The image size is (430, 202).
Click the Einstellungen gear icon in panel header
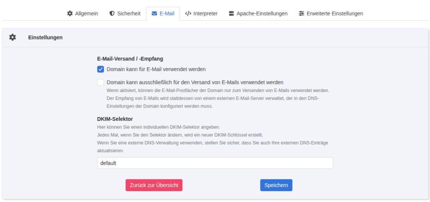(x=12, y=37)
